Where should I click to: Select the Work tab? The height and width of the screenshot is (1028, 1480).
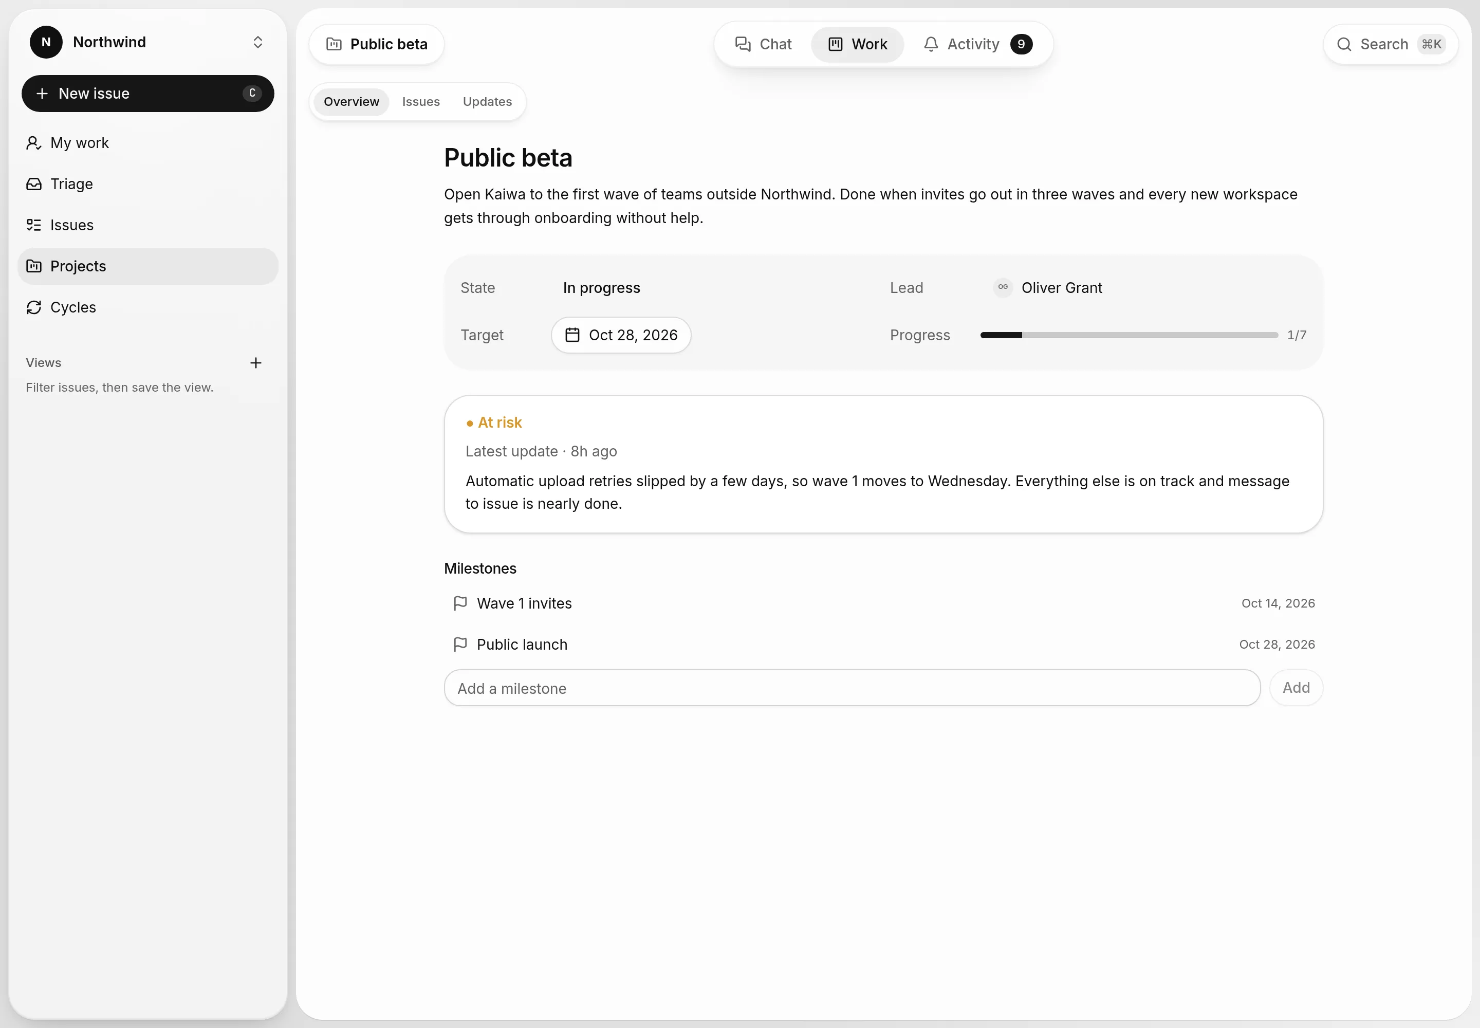857,44
